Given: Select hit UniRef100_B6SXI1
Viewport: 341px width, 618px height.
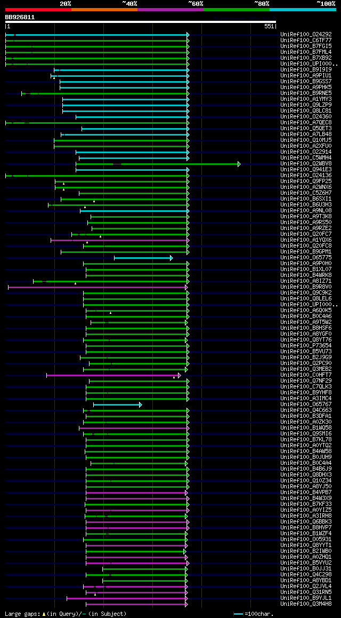Looking at the screenshot, I should coord(306,199).
